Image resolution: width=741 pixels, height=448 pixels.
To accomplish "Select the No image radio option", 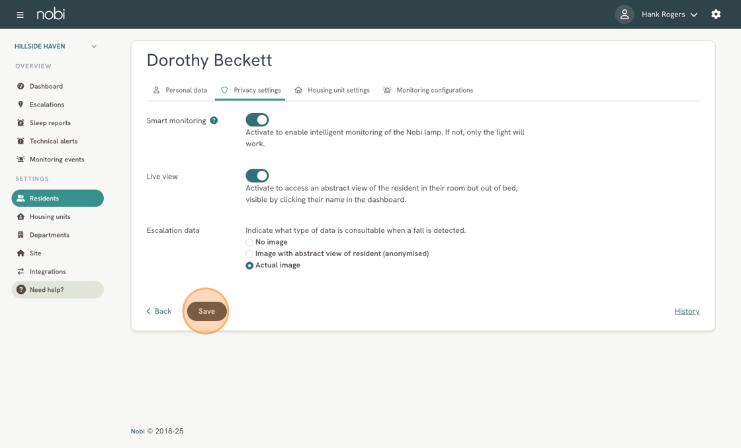I will 249,243.
